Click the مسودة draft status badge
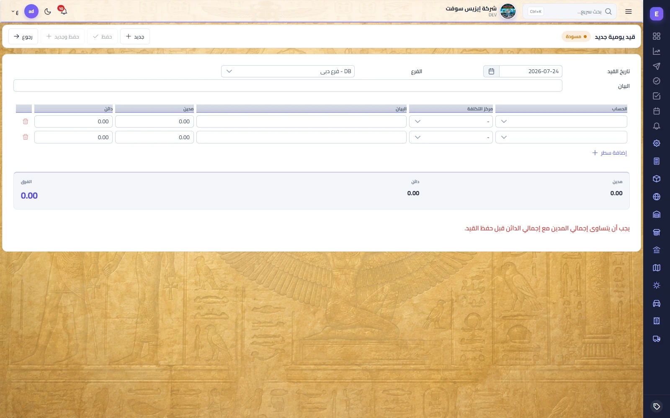 [576, 37]
